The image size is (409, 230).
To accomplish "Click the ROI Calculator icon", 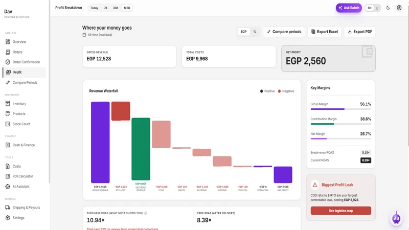I will [x=8, y=176].
